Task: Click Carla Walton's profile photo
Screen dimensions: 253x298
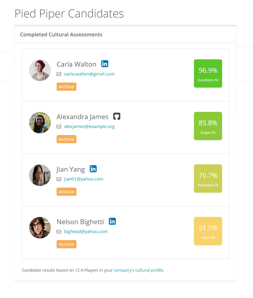Action: point(40,70)
